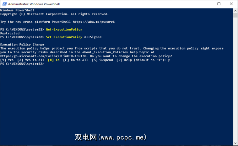Click the "[Y] Yes" prompt option
The image size is (238, 146).
tap(7, 60)
